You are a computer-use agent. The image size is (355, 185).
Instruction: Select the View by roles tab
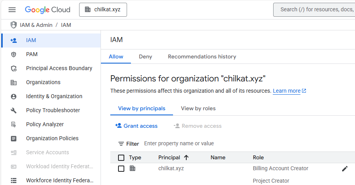198,109
